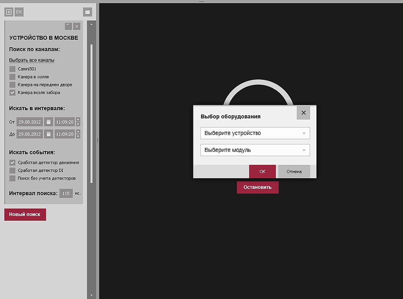Expand the 'Выберите устройство' dropdown

[255, 133]
